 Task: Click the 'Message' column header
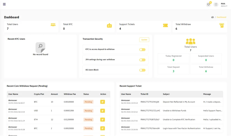[207, 94]
